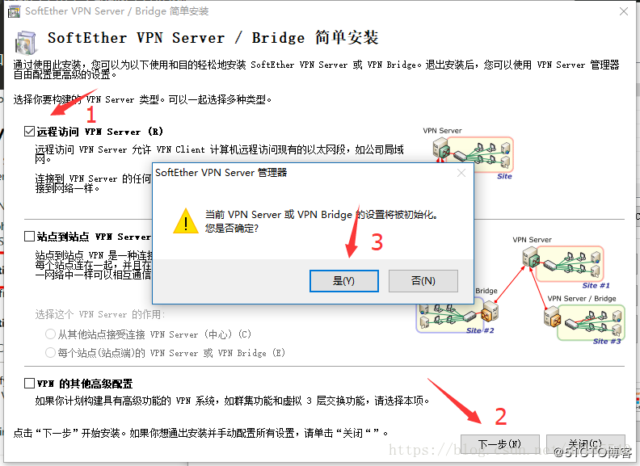Click the 关闭(C) button
This screenshot has height=466, width=640.
(x=585, y=444)
